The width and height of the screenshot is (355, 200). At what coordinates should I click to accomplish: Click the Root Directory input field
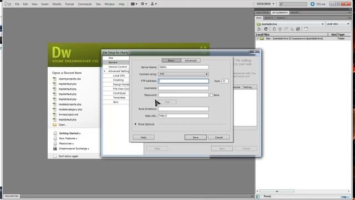point(184,109)
